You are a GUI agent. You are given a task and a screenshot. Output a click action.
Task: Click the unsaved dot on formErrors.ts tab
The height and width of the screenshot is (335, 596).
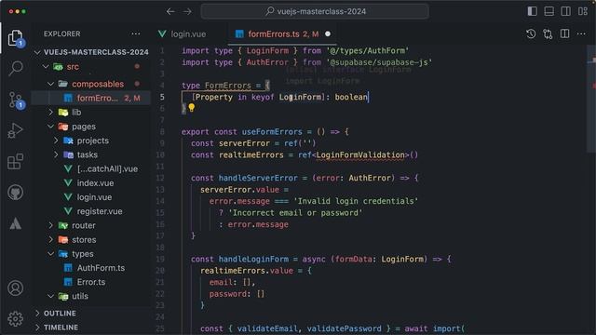point(328,33)
